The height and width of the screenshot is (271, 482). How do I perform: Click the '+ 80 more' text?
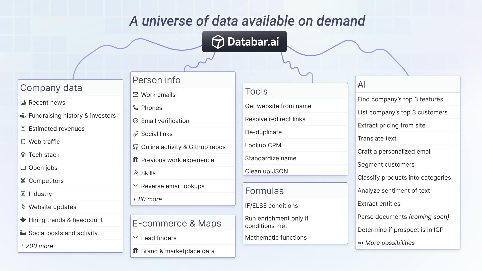click(x=147, y=199)
